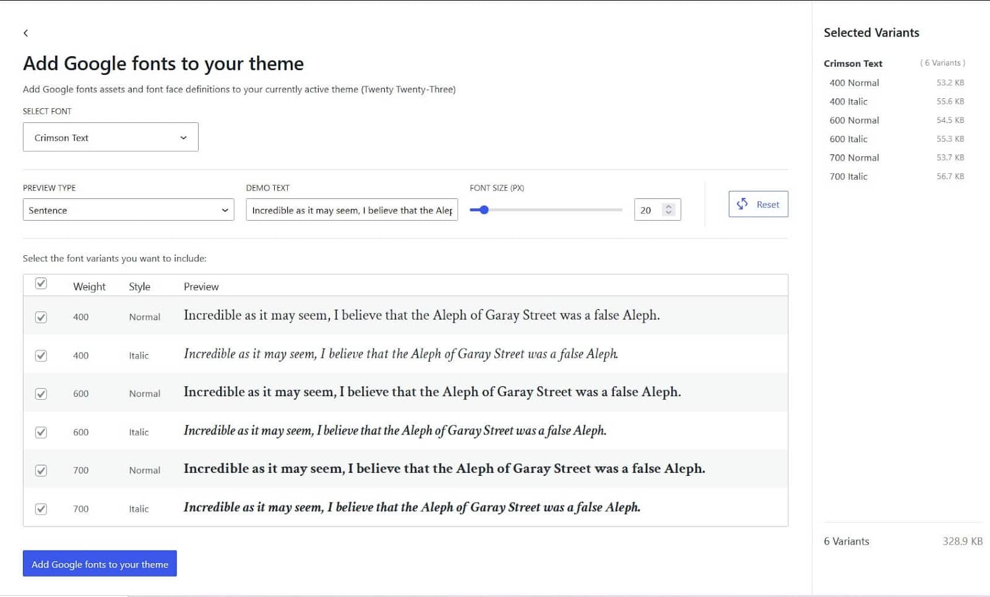Adjust the font size slider handle
Image resolution: width=990 pixels, height=597 pixels.
coord(484,210)
